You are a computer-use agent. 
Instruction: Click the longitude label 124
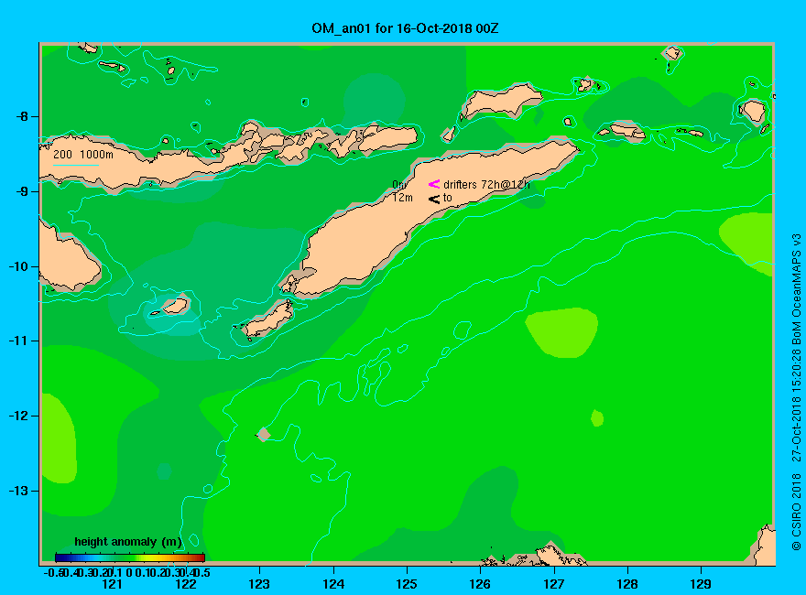[333, 584]
